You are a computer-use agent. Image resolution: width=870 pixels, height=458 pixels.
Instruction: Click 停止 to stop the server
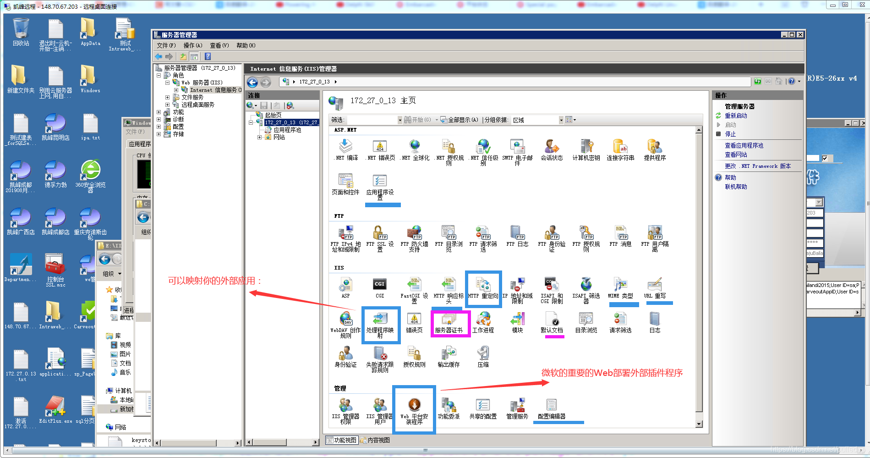730,134
